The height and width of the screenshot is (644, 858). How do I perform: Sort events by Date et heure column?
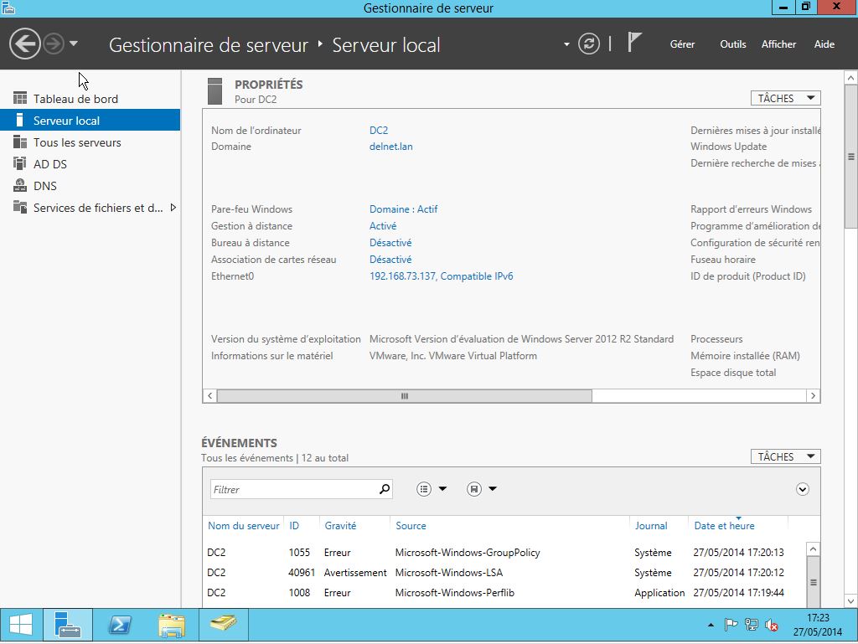click(725, 526)
